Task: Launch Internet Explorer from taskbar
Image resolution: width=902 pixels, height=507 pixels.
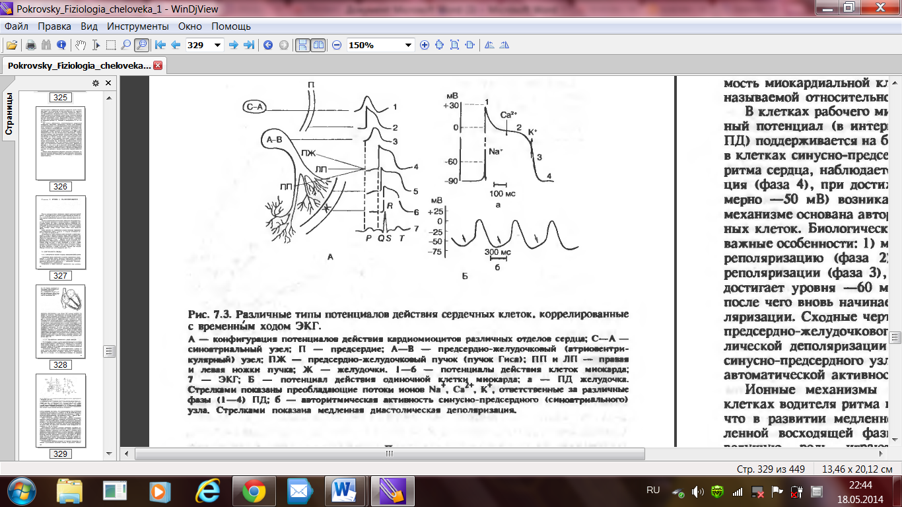Action: (x=207, y=490)
